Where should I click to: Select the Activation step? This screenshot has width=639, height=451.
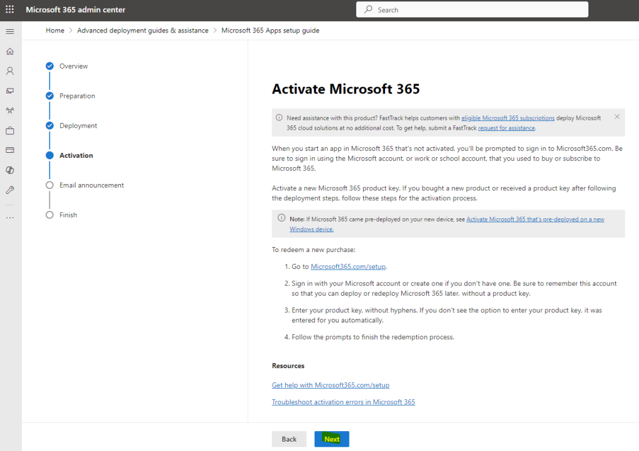pyautogui.click(x=76, y=155)
